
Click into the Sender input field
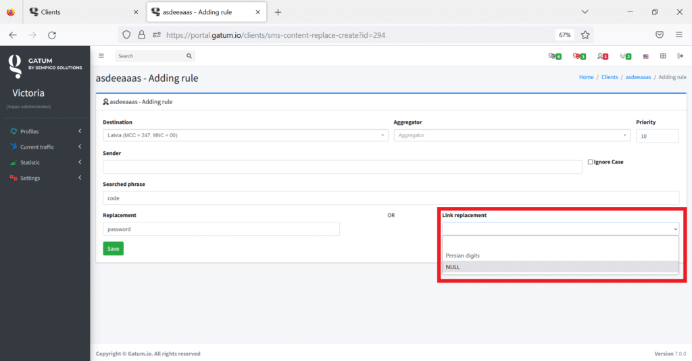(x=343, y=167)
